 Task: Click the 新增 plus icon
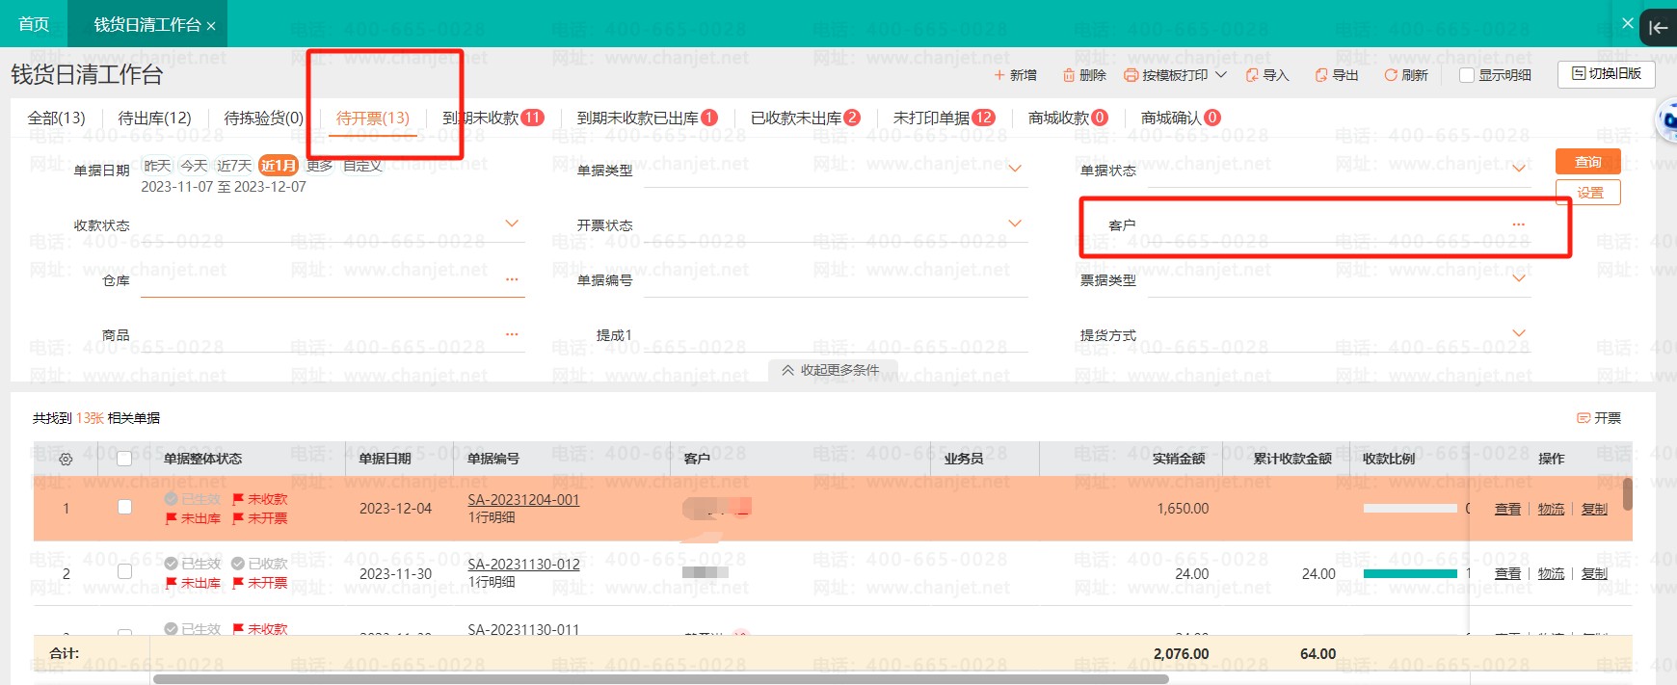pyautogui.click(x=999, y=75)
